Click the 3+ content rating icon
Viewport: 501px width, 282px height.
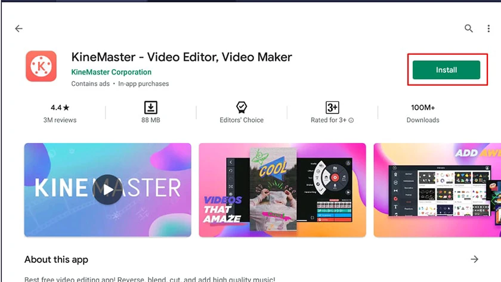tap(332, 107)
